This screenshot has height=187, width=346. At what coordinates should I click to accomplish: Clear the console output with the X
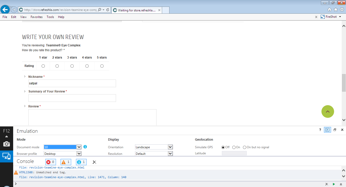click(x=94, y=162)
